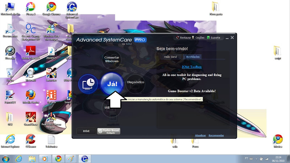Select the Oceanis Change Background W7 icon
The height and width of the screenshot is (163, 290).
tap(31, 32)
